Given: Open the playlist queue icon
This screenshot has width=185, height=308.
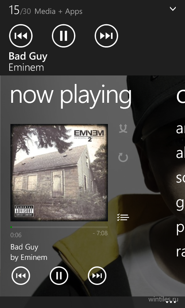Looking at the screenshot, I should pyautogui.click(x=123, y=217).
